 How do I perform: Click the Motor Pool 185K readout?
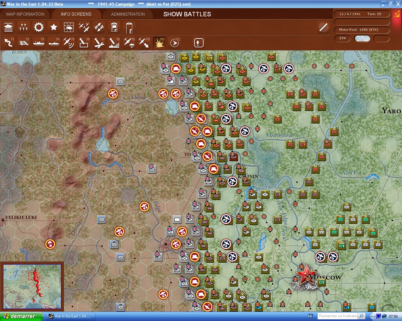pos(361,30)
